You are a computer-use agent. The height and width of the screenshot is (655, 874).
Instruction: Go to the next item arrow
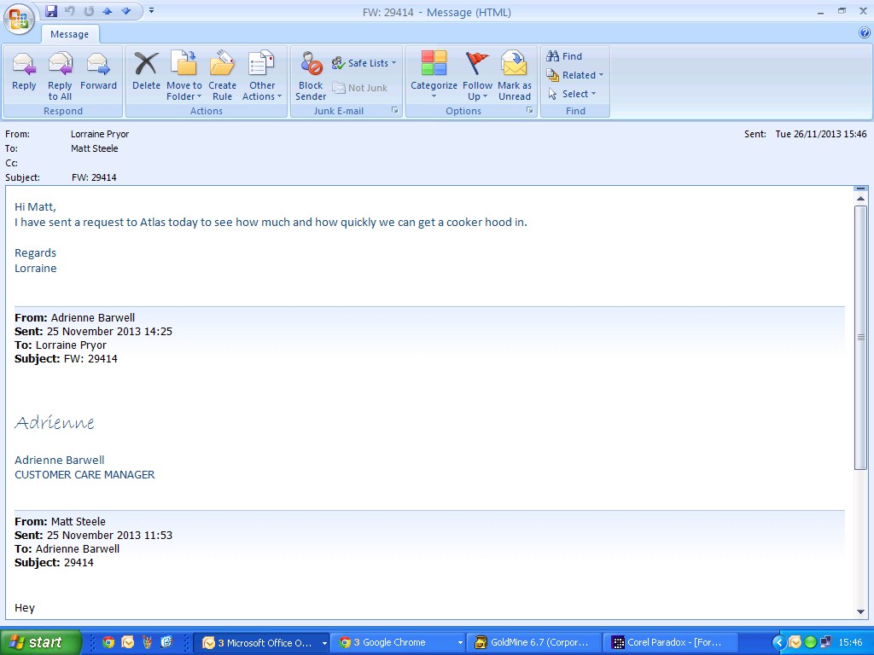[x=126, y=10]
